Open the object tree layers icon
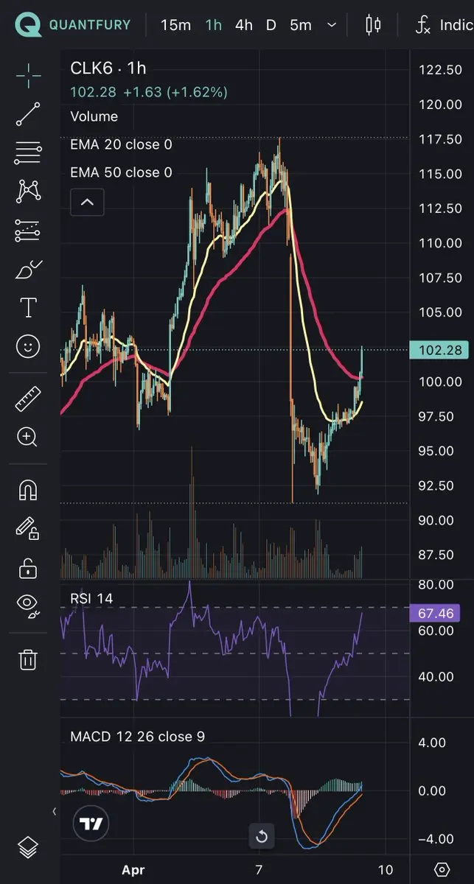Image resolution: width=474 pixels, height=884 pixels. (28, 846)
